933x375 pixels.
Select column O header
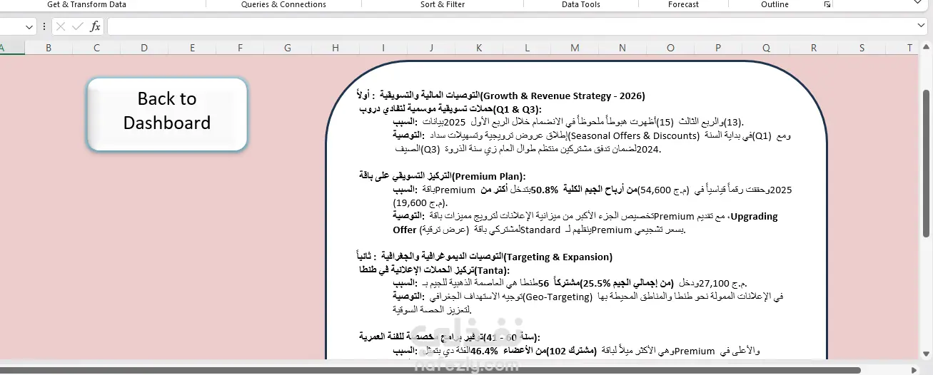point(670,48)
